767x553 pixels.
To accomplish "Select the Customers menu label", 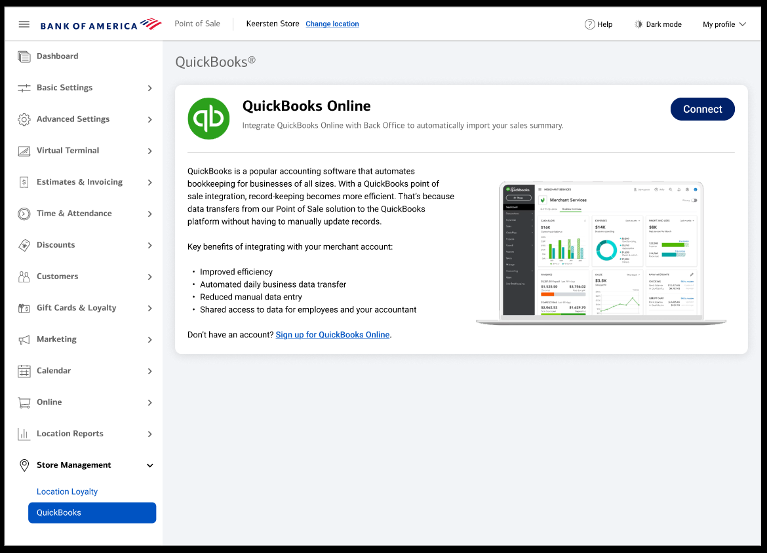I will pyautogui.click(x=57, y=276).
